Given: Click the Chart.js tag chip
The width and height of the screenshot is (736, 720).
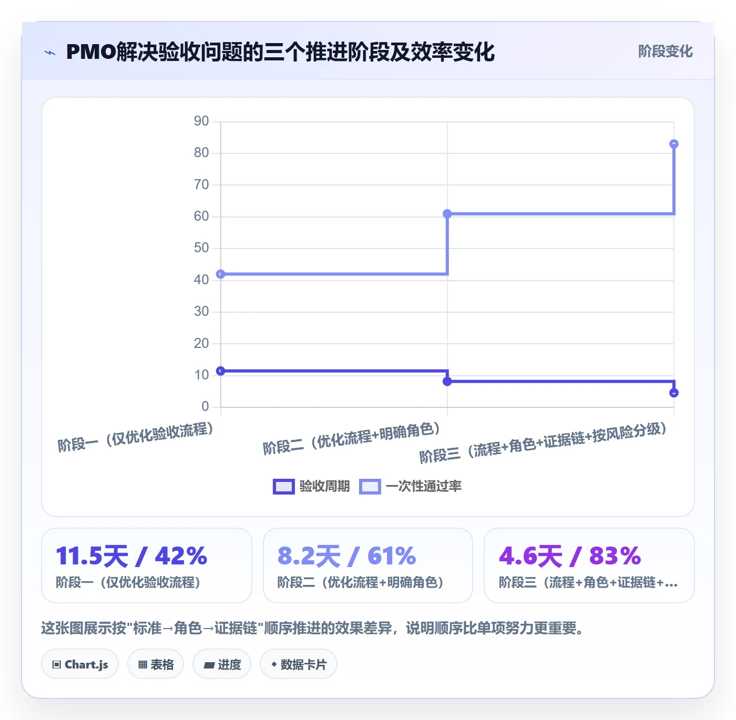Looking at the screenshot, I should point(80,664).
